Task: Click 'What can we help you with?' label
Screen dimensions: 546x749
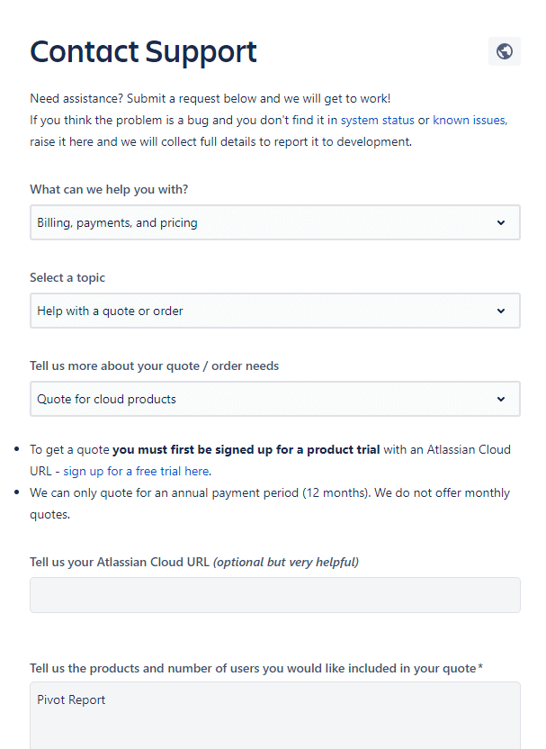Action: pyautogui.click(x=109, y=189)
